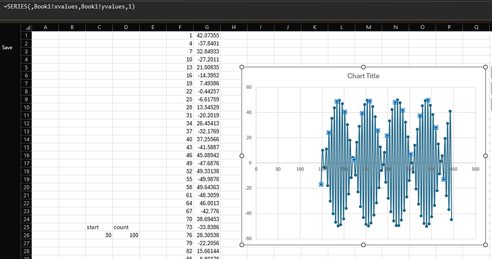Select cell with value 46.0013
This screenshot has height=259, width=492.
point(207,203)
